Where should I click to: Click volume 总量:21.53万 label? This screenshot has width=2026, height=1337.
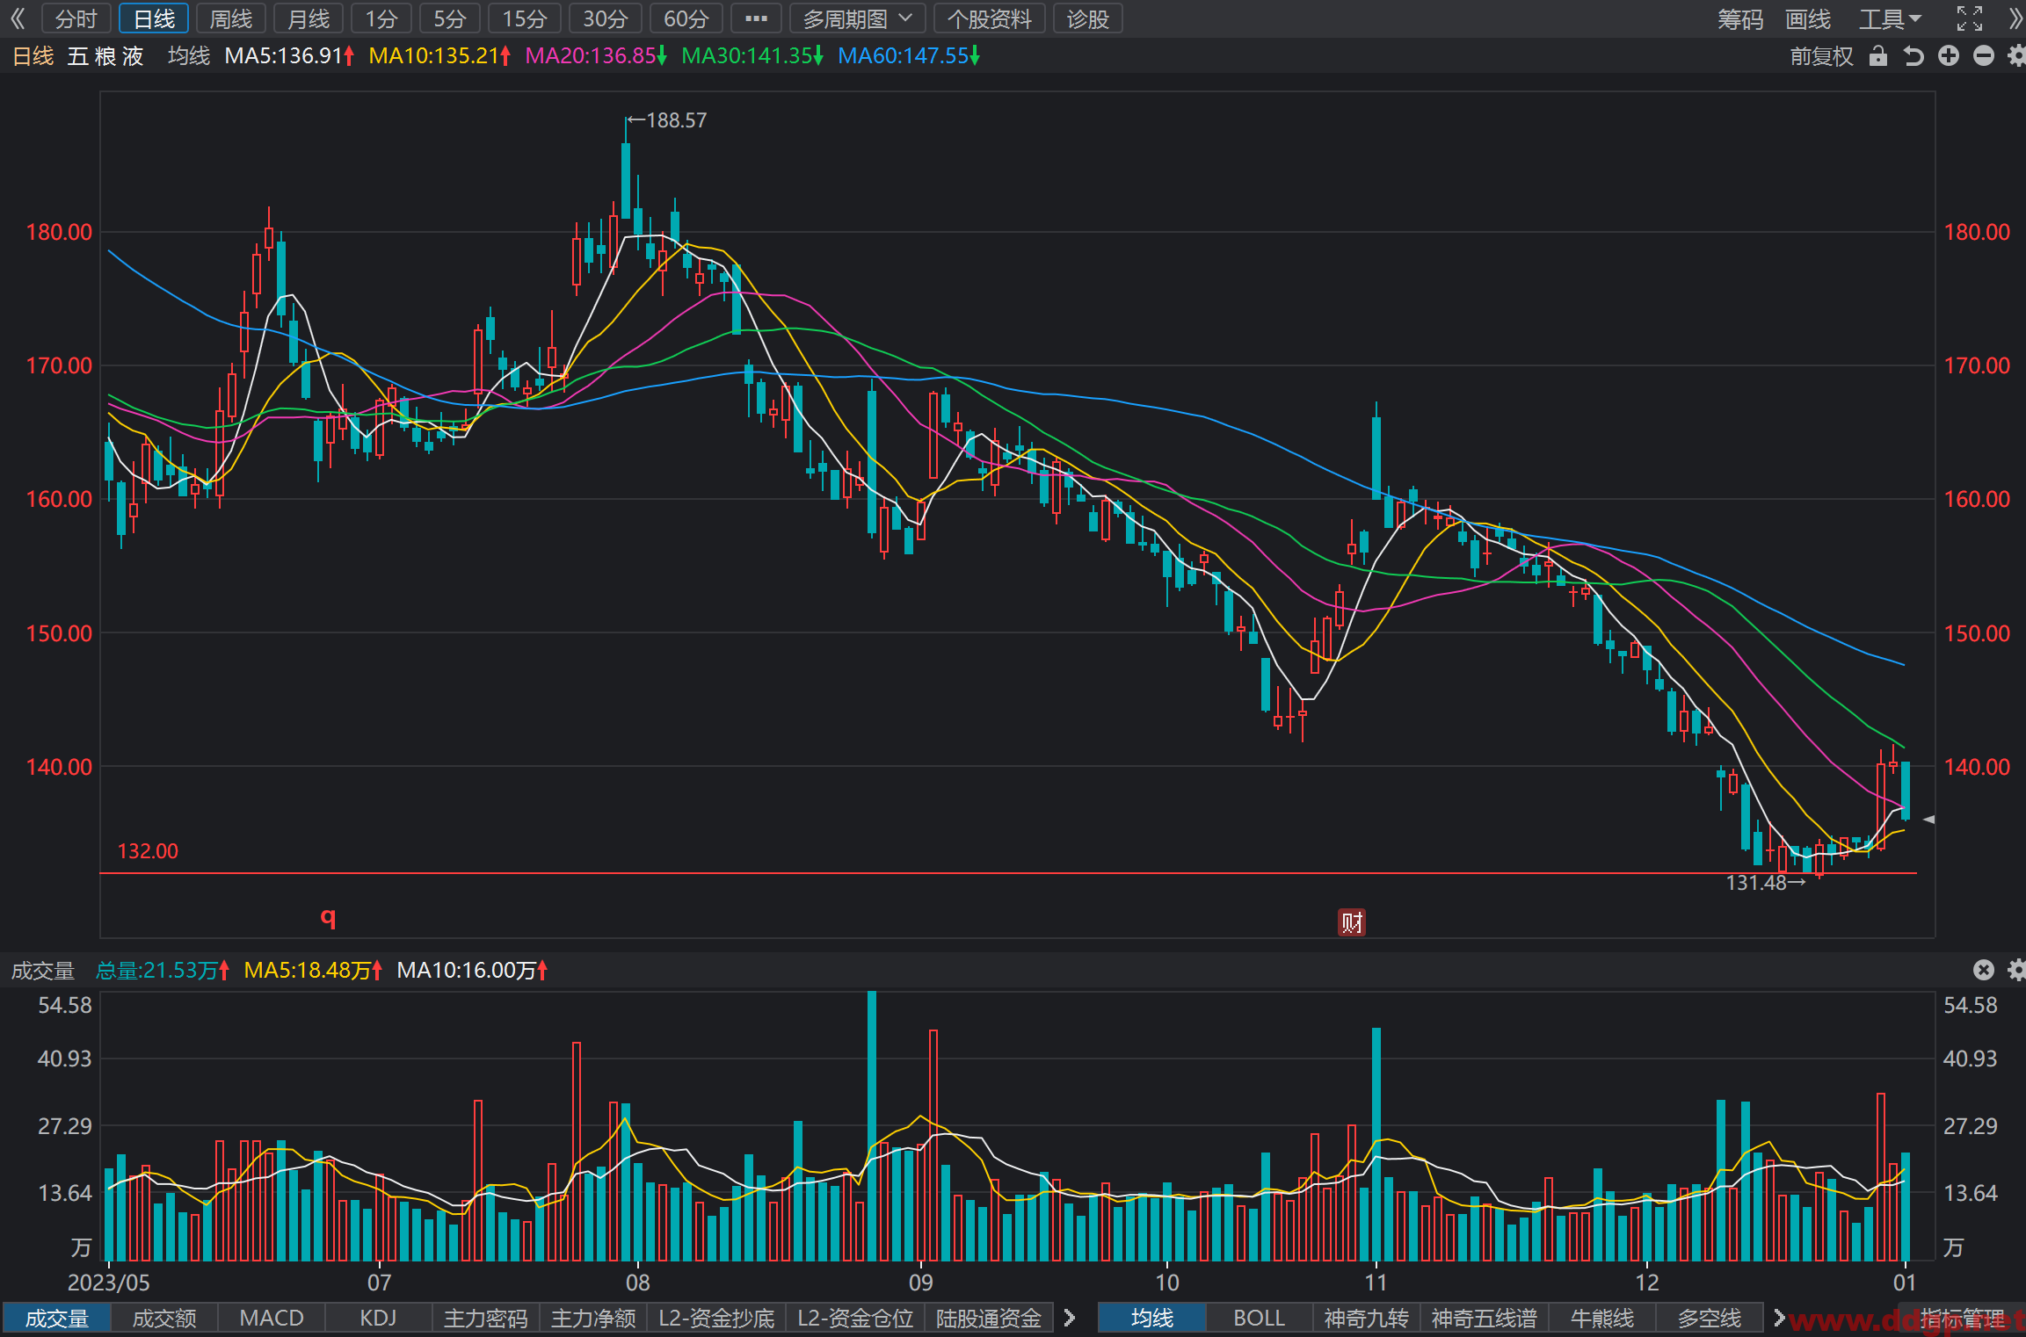click(163, 970)
